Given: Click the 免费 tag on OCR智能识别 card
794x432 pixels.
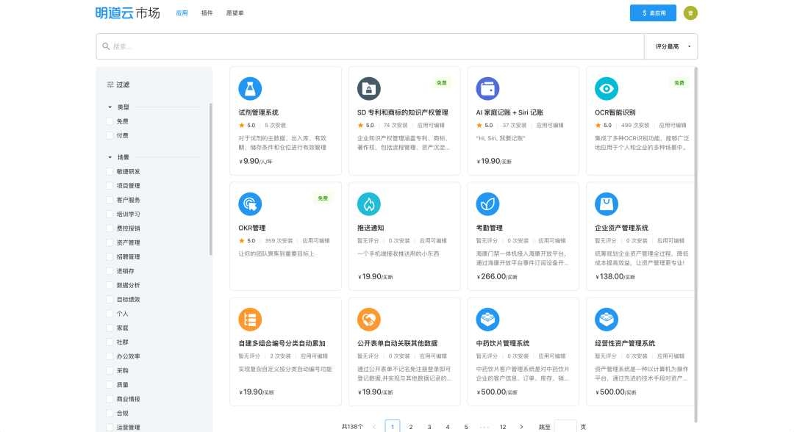Looking at the screenshot, I should click(679, 83).
